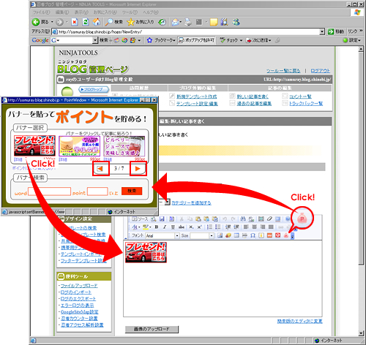The height and width of the screenshot is (345, 366).
Task: Click the insert image icon in editor
Action: 220,235
